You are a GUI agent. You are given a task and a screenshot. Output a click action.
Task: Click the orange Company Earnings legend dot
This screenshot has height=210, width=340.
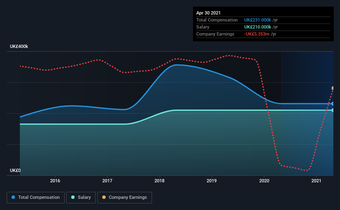coord(104,197)
